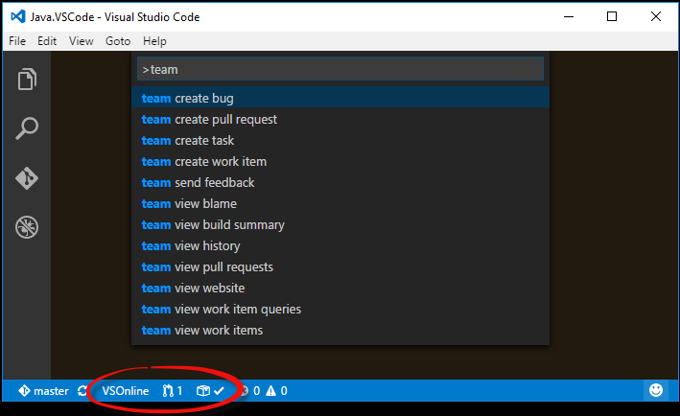Select 'team create task' command
680x416 pixels.
(340, 140)
